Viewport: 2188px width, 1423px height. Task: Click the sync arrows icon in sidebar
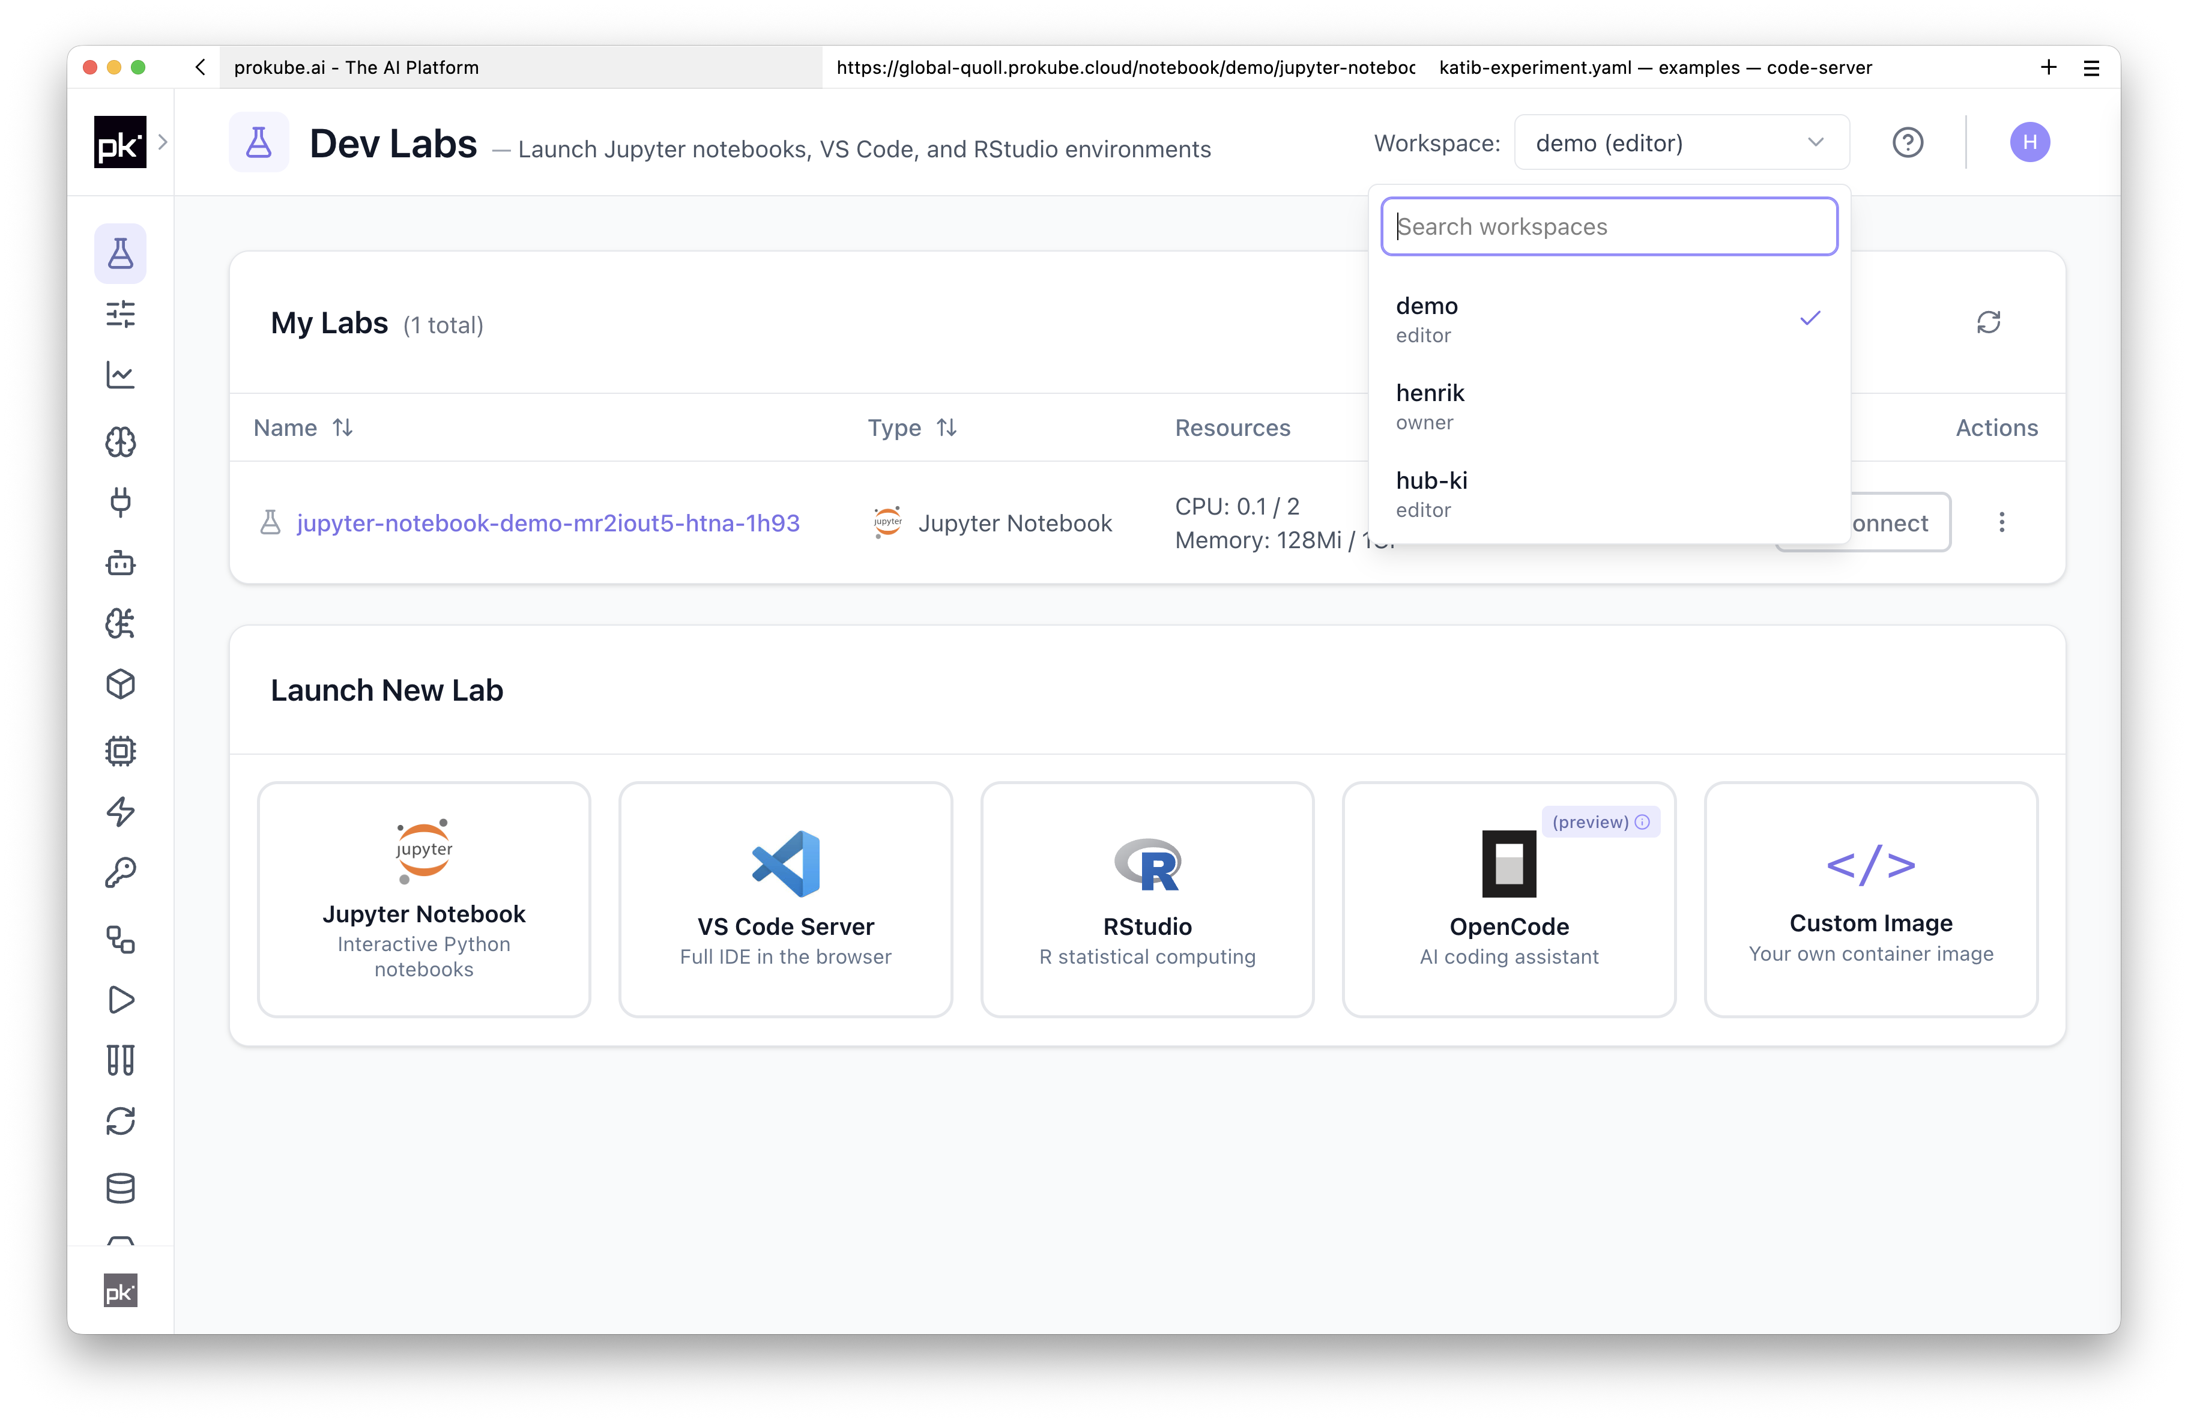click(121, 1120)
